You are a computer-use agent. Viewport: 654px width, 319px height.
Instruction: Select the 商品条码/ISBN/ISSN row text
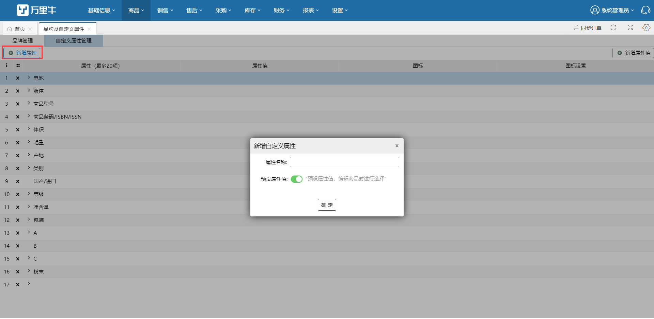(58, 117)
